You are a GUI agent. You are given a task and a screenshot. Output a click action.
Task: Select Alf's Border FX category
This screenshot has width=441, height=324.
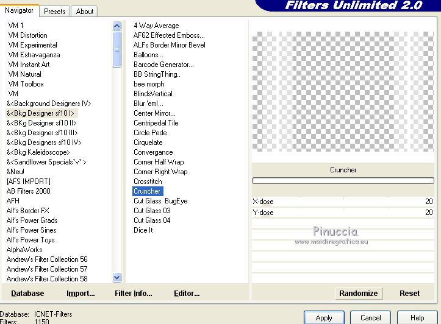pos(28,211)
